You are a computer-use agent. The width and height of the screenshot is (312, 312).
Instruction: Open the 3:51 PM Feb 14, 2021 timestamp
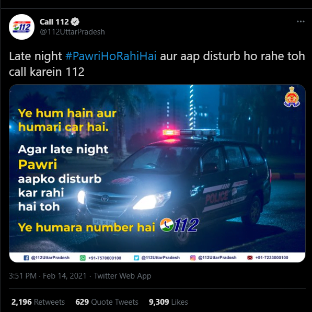(48, 276)
